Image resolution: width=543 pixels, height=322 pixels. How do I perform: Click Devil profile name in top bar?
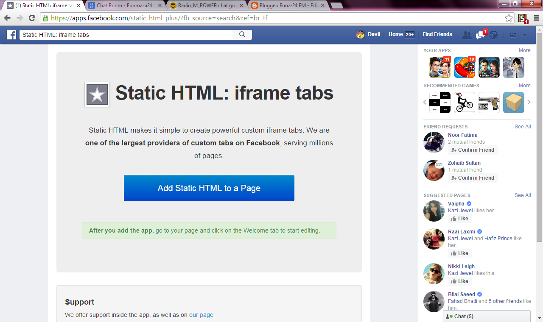coord(374,34)
